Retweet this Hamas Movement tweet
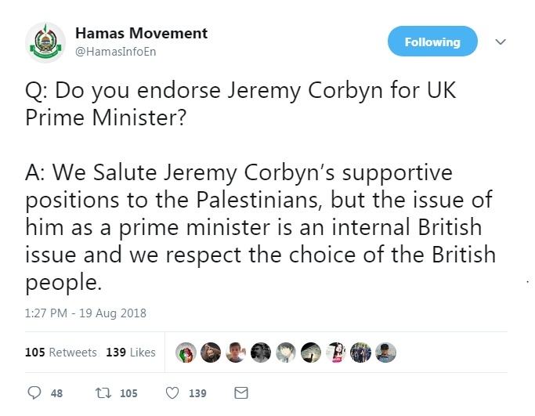 [x=101, y=392]
